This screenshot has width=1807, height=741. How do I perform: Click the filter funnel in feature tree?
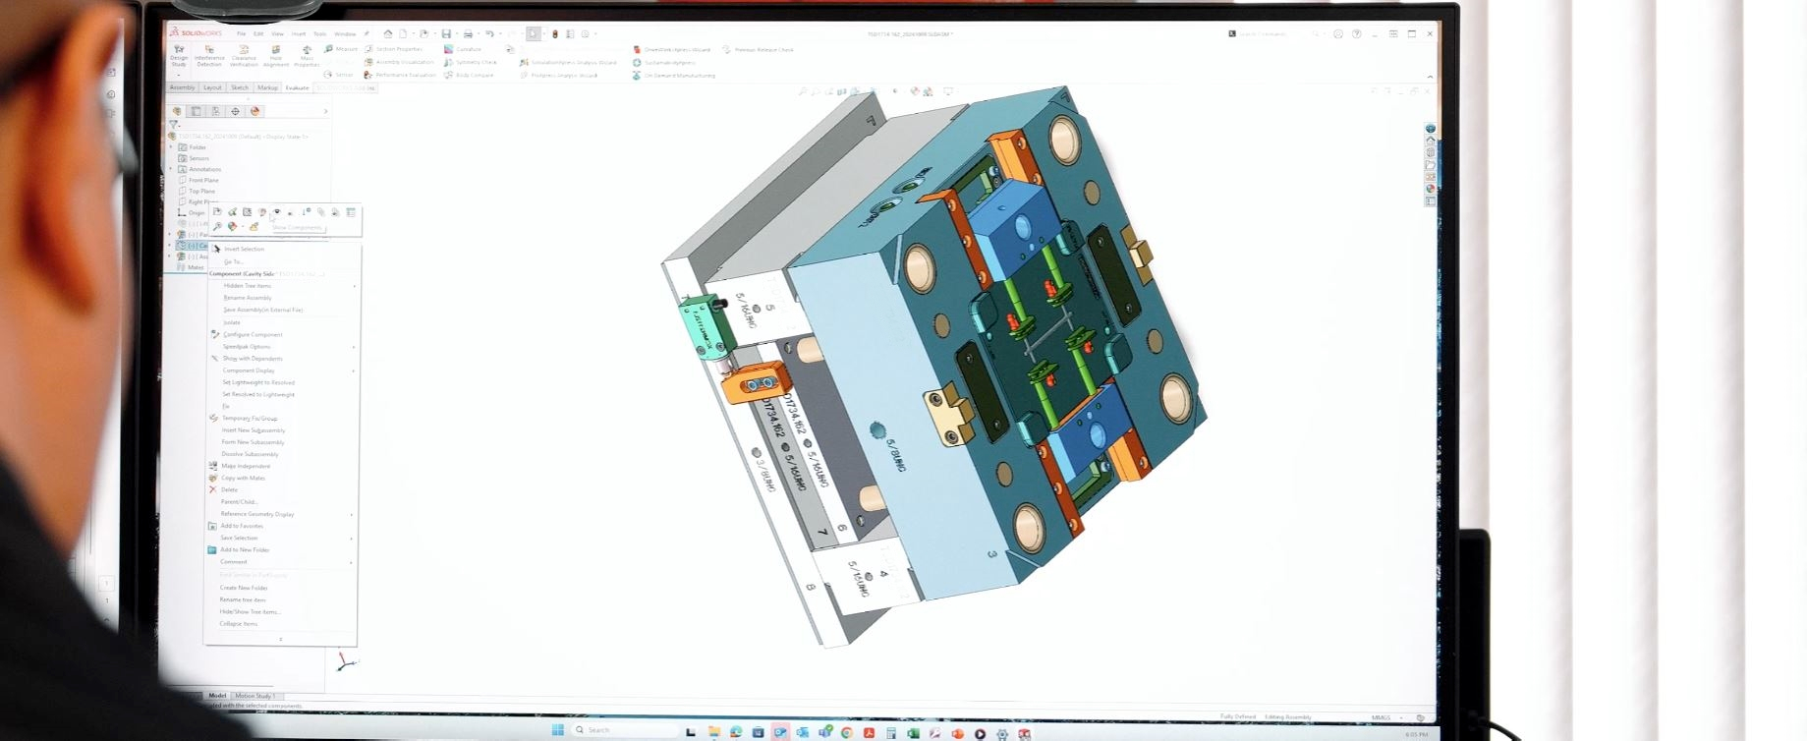click(174, 125)
